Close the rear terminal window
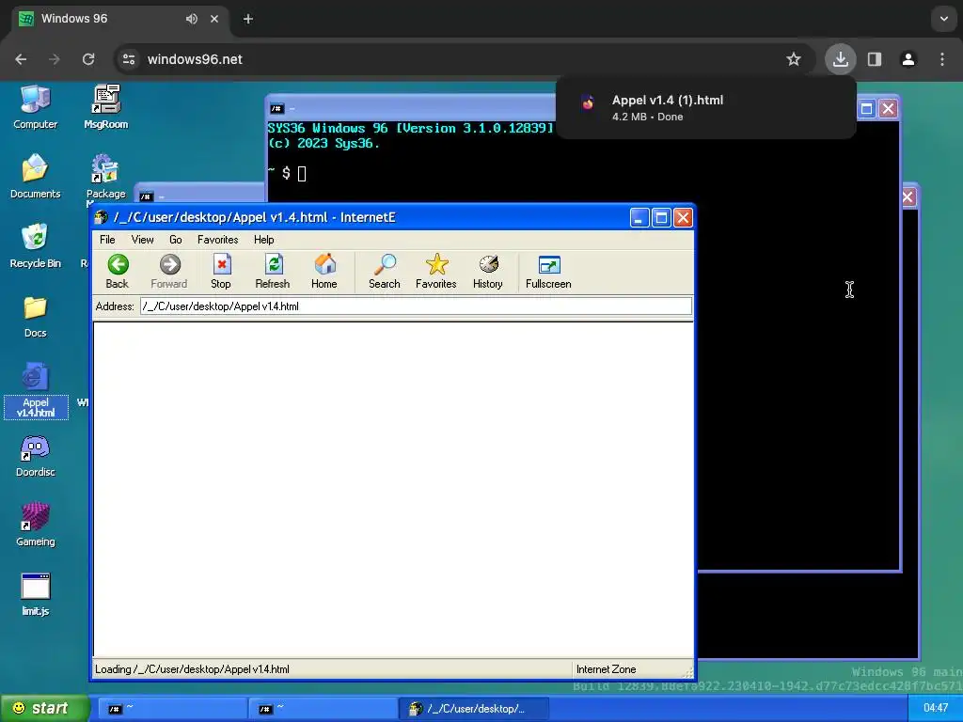Screen dimensions: 963x722 908,197
